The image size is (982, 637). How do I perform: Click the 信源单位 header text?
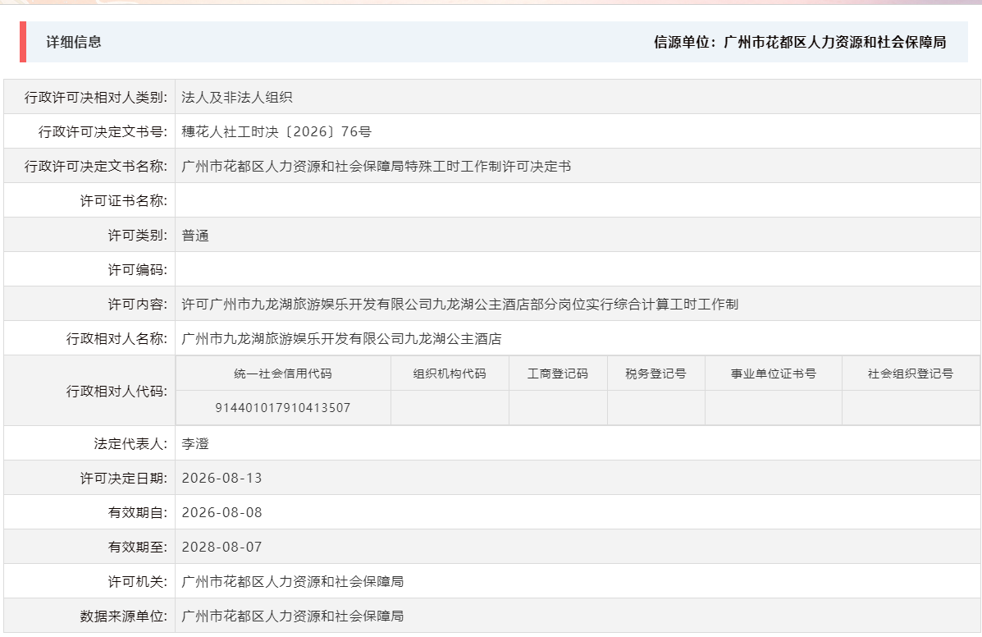point(800,42)
